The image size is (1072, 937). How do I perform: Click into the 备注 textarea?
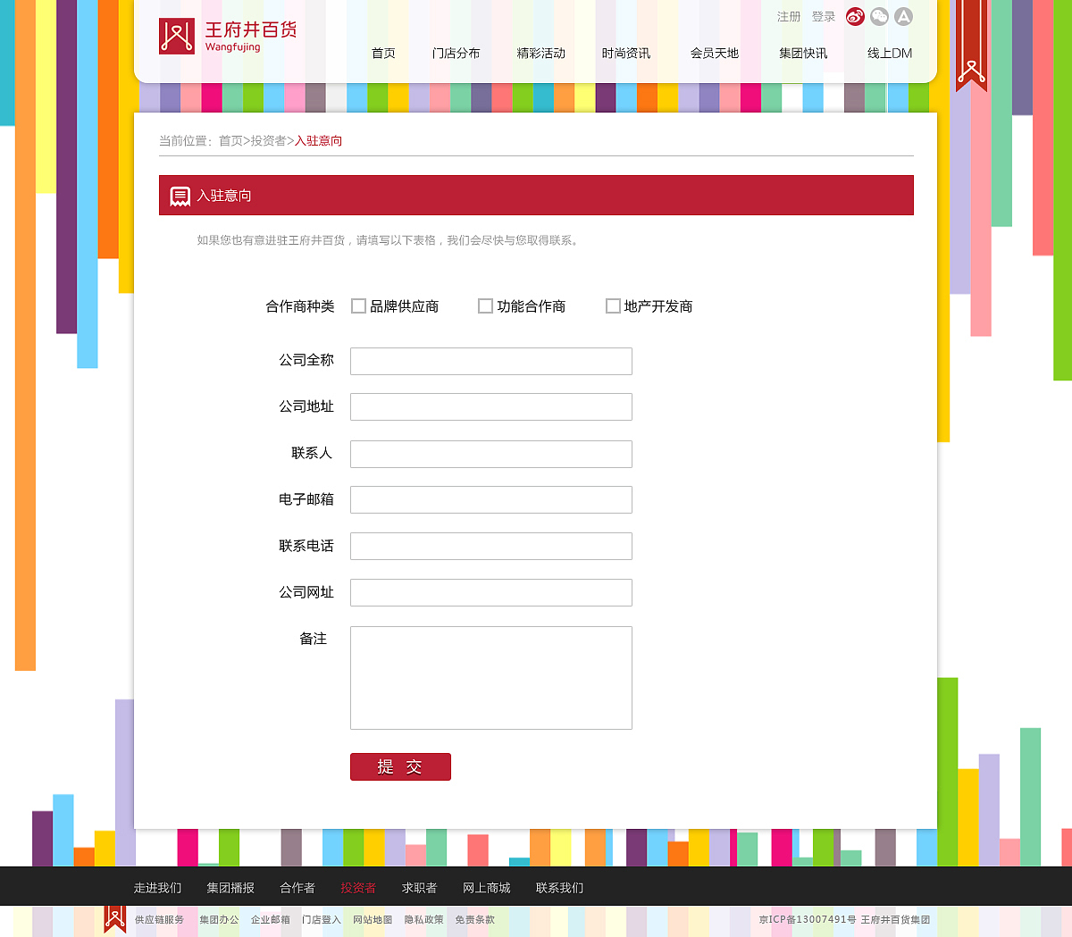point(491,678)
